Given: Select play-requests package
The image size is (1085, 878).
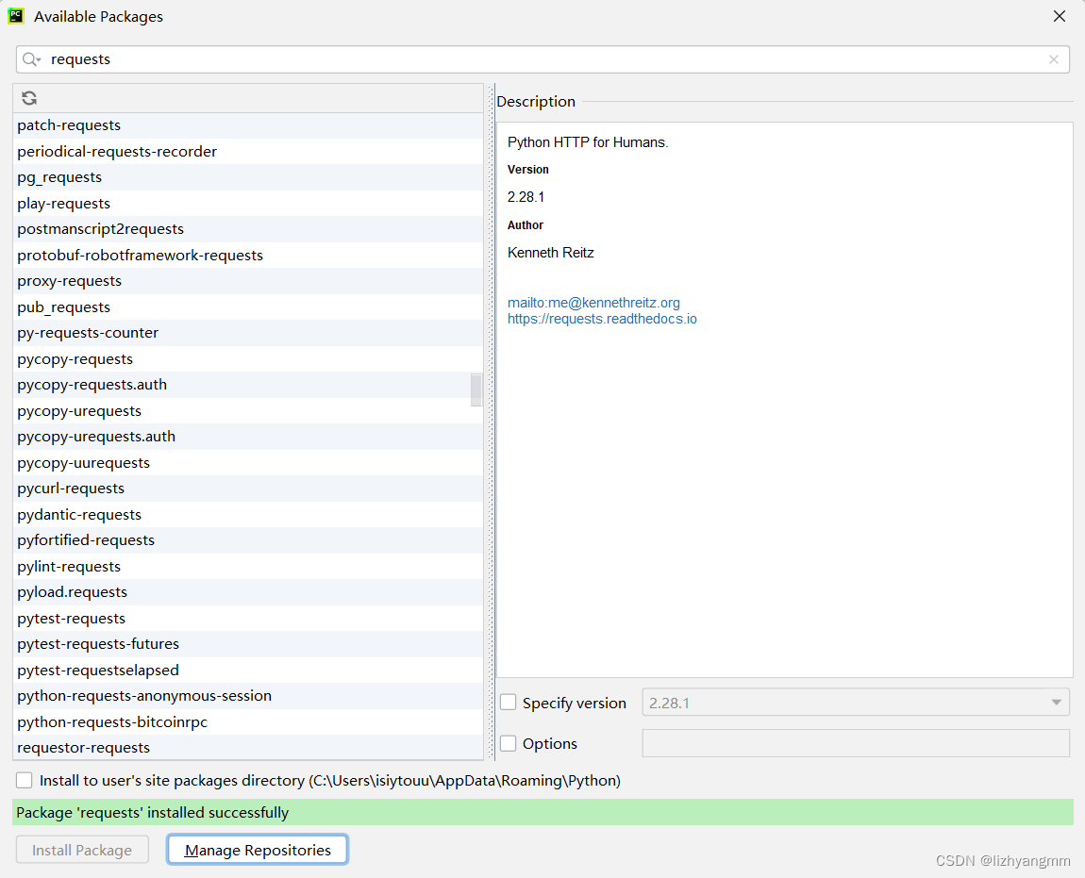Looking at the screenshot, I should coord(248,204).
